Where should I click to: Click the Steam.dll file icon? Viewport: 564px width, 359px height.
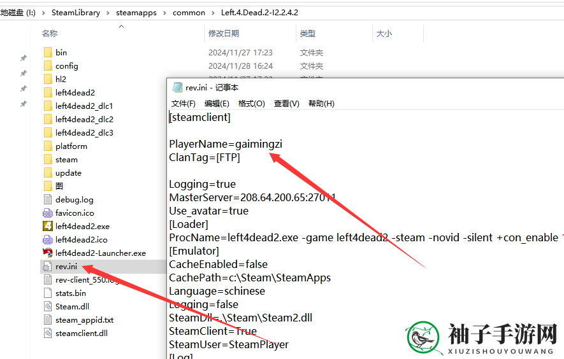click(48, 307)
